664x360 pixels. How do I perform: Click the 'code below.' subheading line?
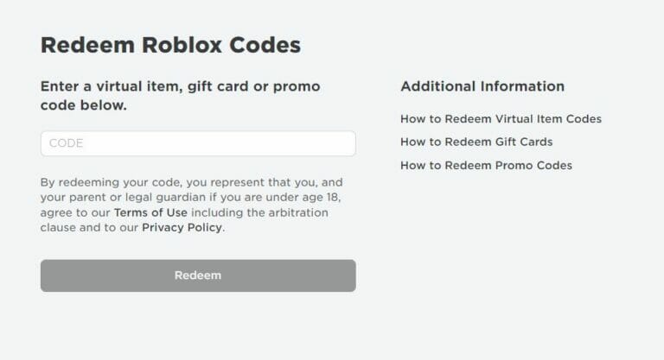tap(83, 105)
